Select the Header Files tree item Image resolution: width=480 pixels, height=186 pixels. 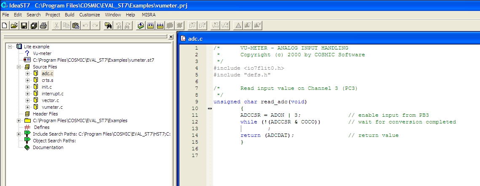[x=45, y=114]
